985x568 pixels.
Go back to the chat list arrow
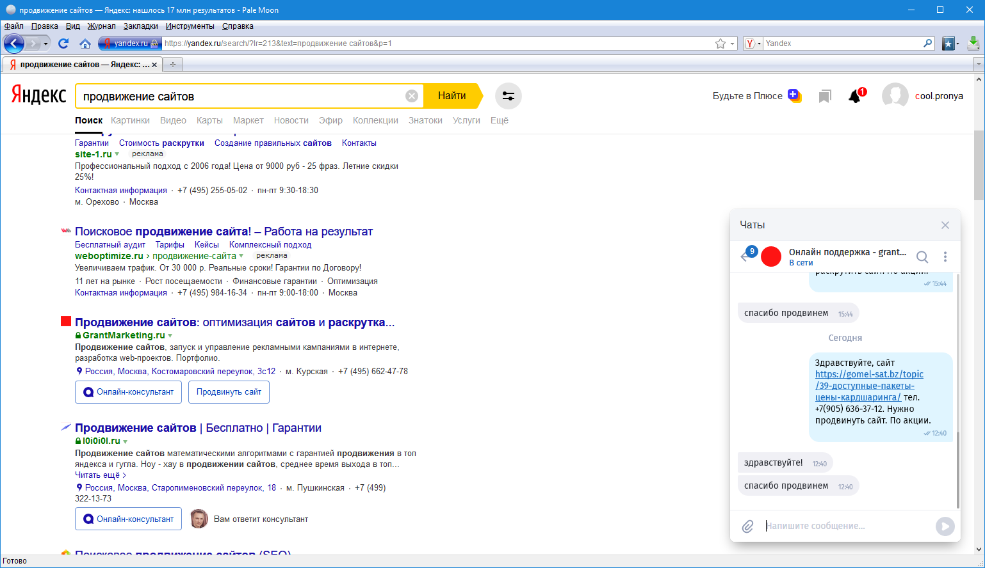click(x=744, y=256)
